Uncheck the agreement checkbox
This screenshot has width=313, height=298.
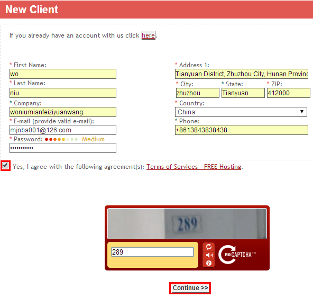(5, 166)
